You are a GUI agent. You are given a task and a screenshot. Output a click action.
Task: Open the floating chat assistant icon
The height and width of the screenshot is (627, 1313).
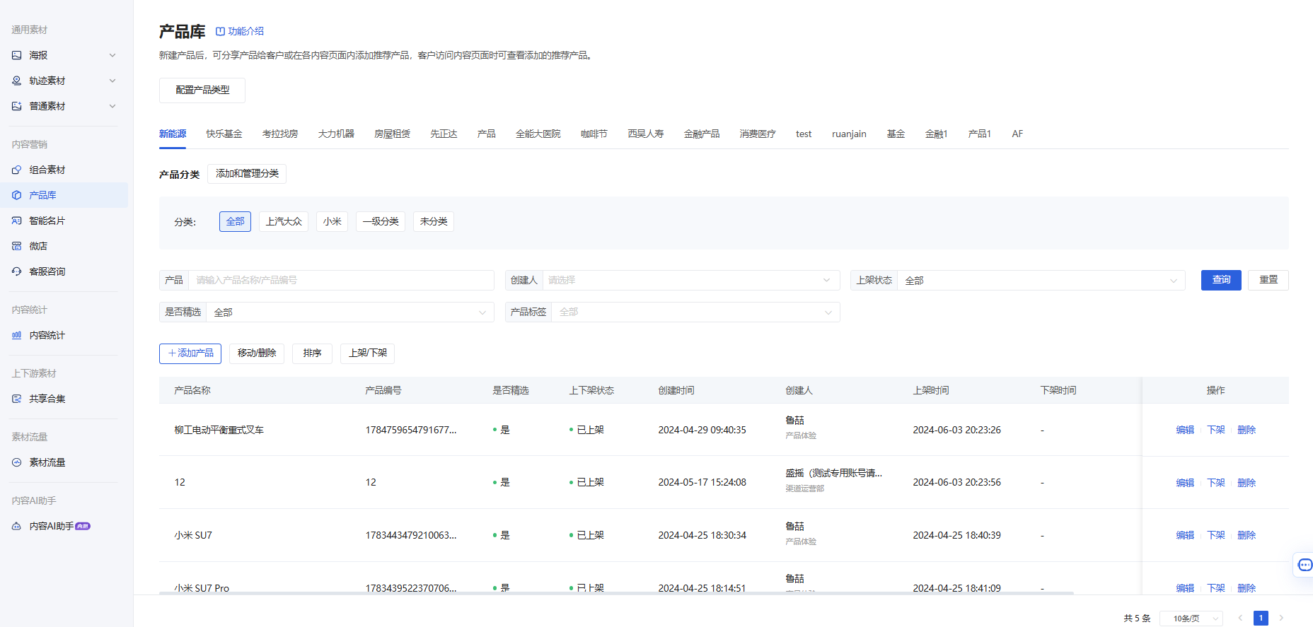pos(1305,565)
